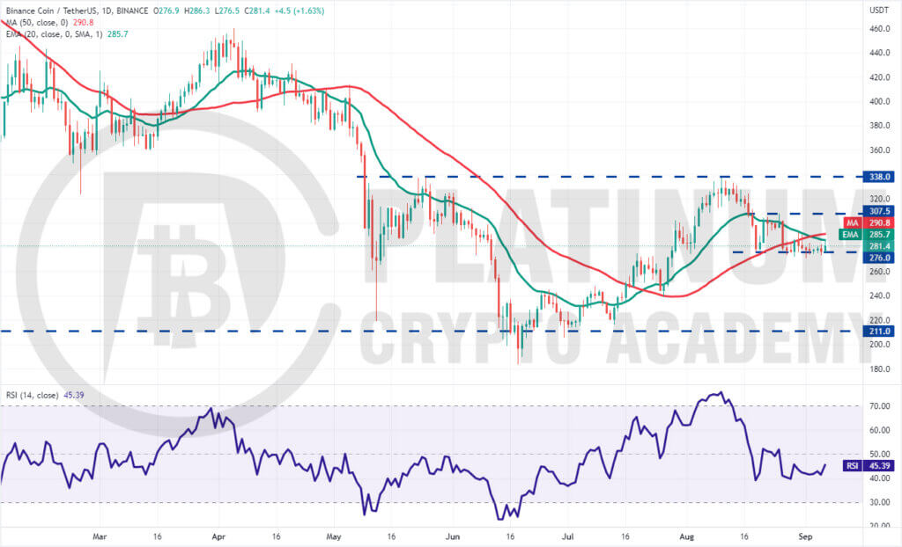Click the current price 281.4 label
The width and height of the screenshot is (902, 547).
(879, 246)
